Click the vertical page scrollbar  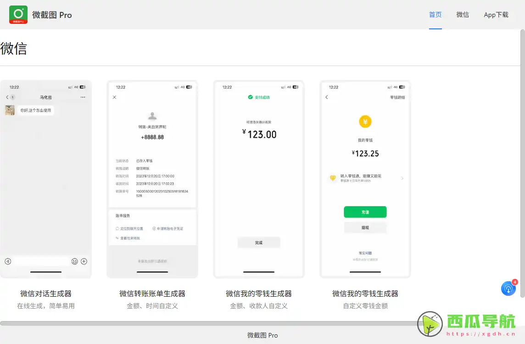[523, 163]
